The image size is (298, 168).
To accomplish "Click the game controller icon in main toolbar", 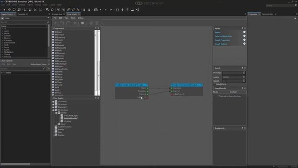I will [96, 10].
